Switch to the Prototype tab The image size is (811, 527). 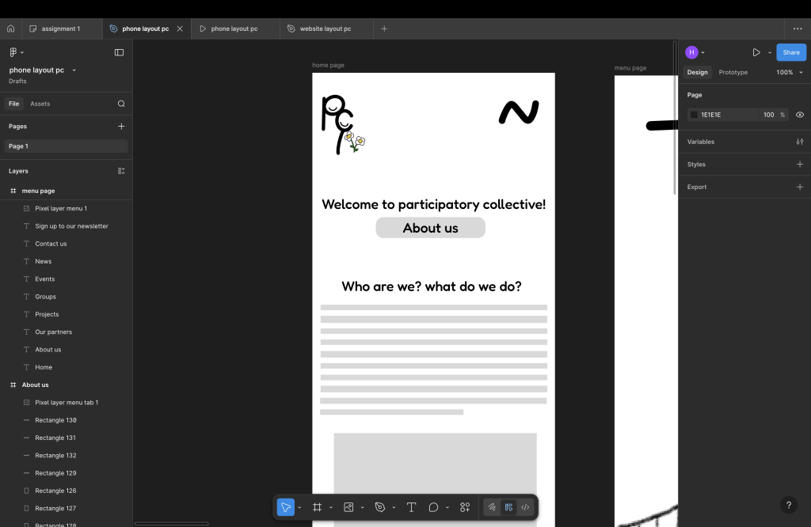(733, 72)
